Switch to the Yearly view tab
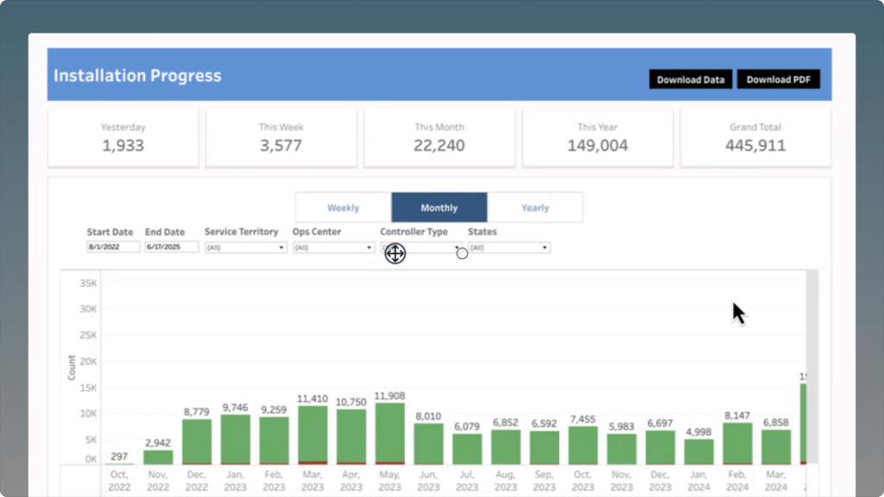The image size is (884, 497). pos(535,208)
